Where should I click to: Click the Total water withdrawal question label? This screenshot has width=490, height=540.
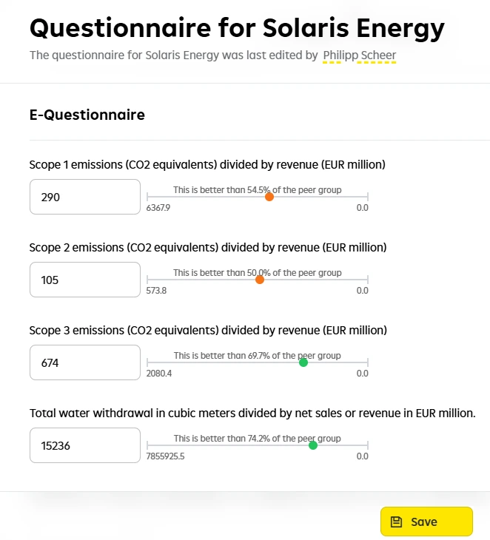252,413
